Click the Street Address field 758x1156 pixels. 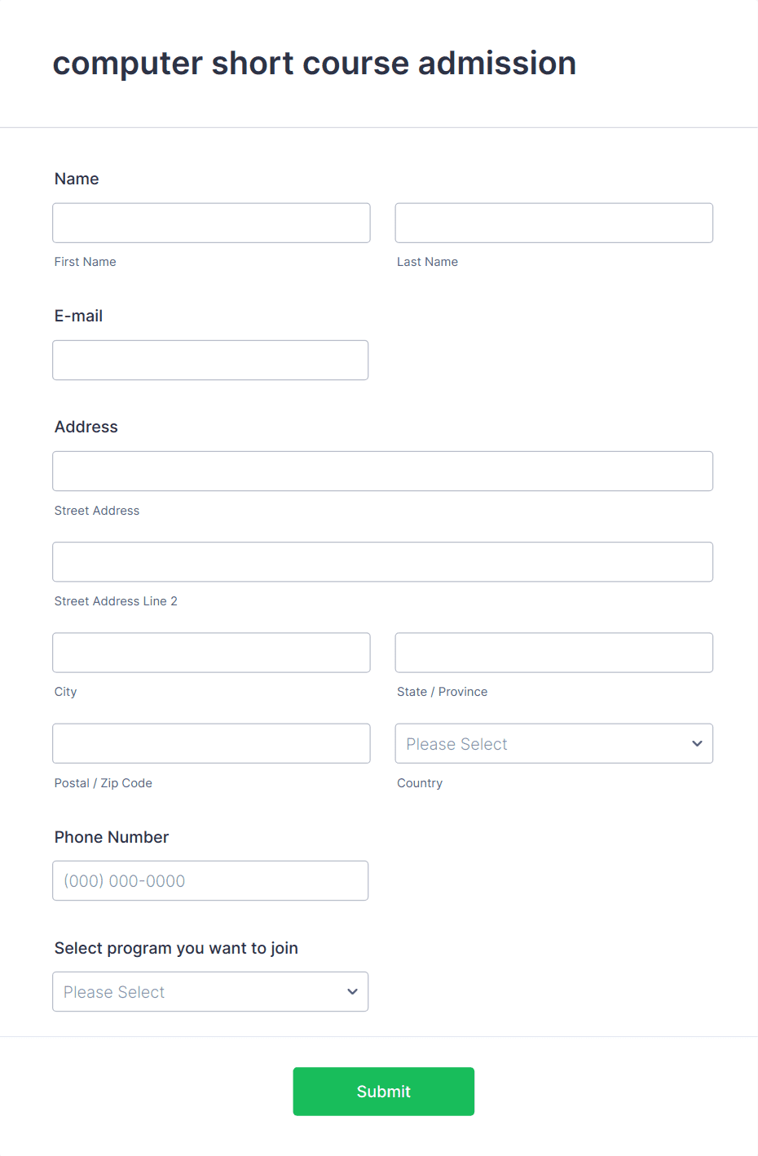tap(382, 471)
